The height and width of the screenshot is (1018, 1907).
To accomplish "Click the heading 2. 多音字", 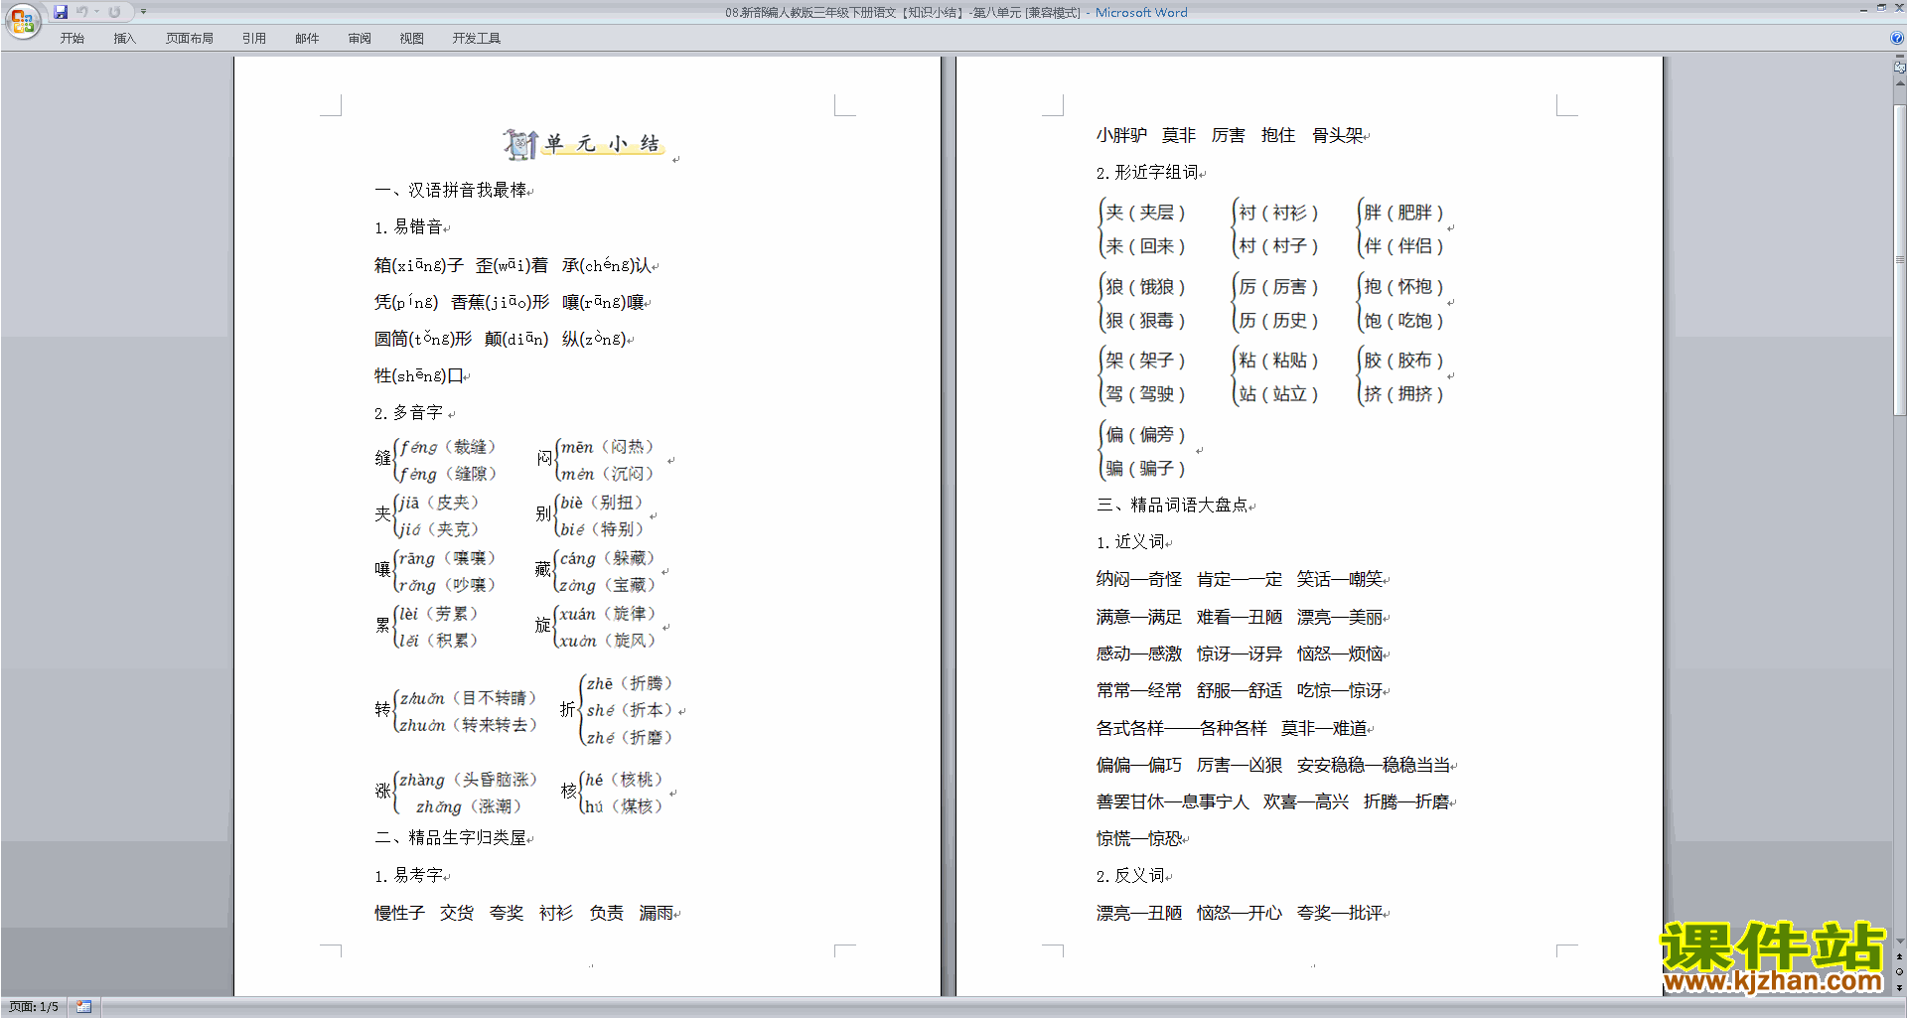I will click(x=408, y=413).
